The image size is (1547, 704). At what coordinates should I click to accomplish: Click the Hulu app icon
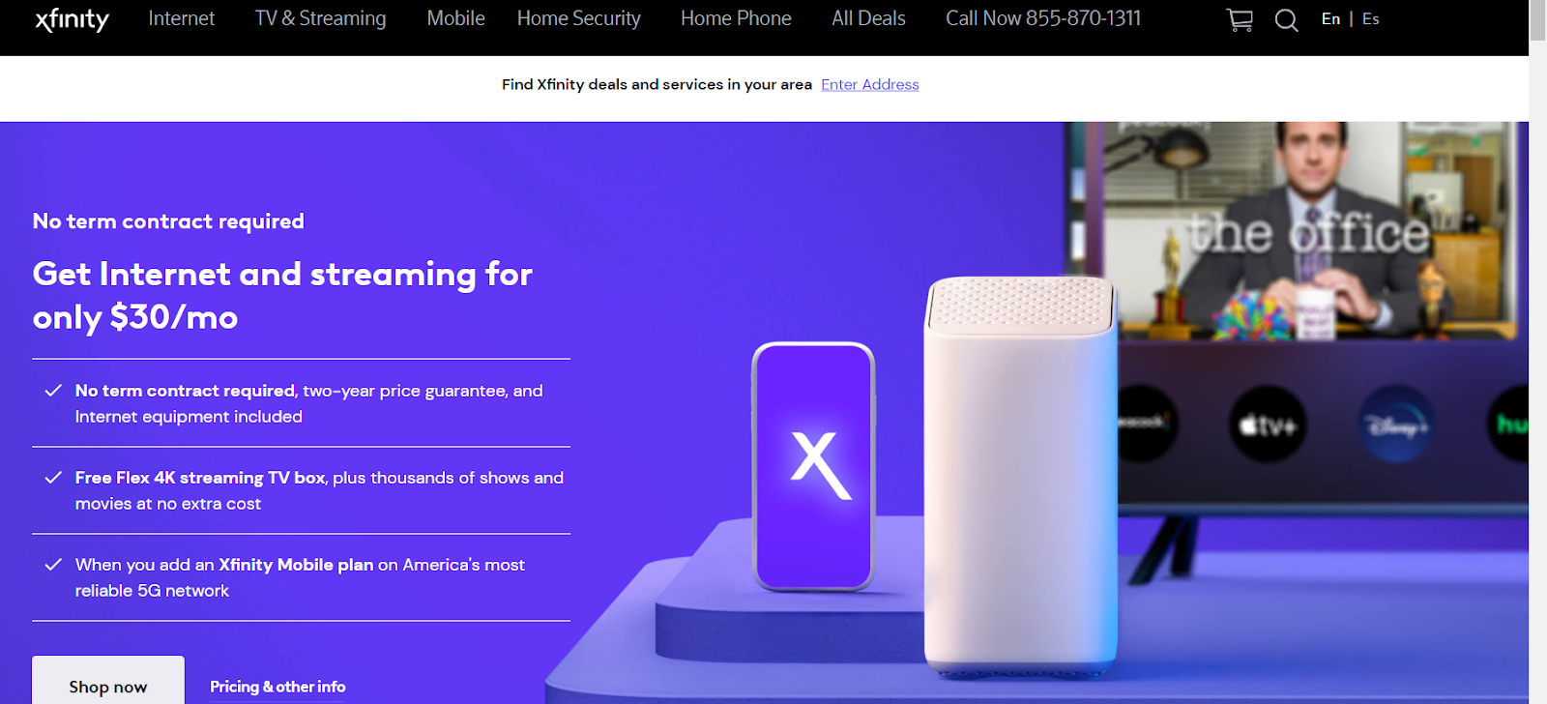tap(1508, 424)
